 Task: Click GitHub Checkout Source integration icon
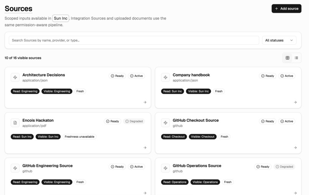point(165,123)
